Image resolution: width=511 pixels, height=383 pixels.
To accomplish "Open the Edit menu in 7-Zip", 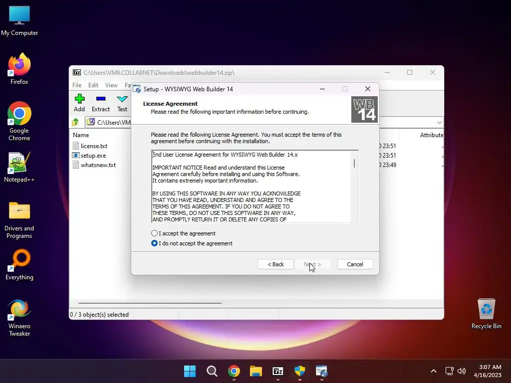I will tap(93, 85).
